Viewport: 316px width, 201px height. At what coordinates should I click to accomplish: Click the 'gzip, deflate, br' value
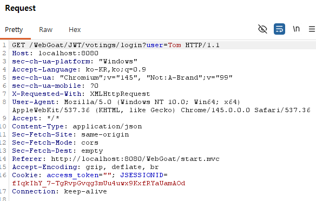point(122,167)
